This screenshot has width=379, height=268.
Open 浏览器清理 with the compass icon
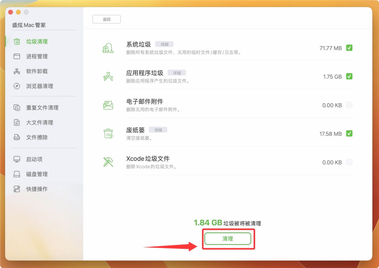pos(17,86)
